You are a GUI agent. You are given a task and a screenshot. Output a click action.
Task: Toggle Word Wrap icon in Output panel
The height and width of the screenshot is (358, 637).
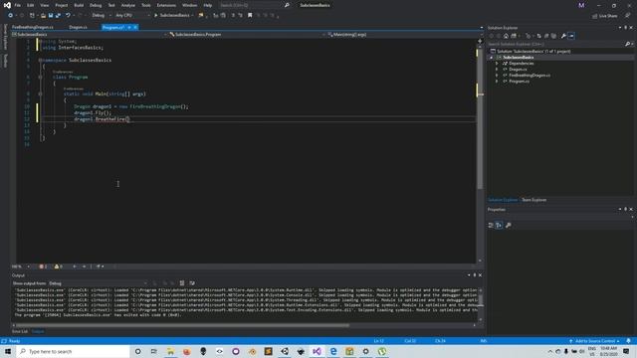[192, 283]
